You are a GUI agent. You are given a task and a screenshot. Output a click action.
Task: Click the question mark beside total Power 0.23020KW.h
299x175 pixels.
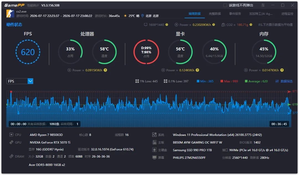click(213, 25)
